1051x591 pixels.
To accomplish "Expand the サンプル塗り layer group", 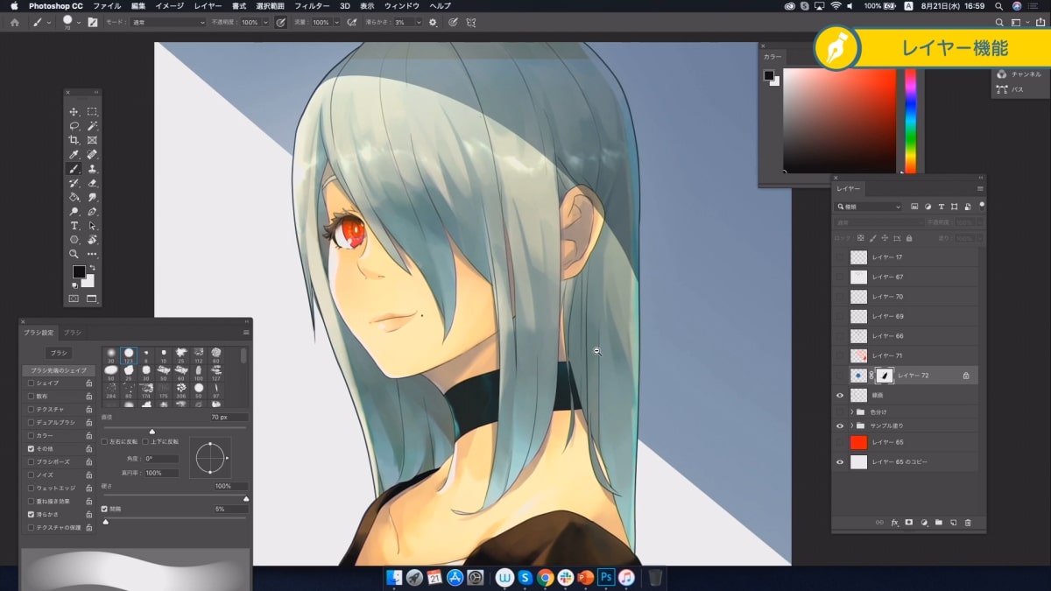I will (851, 426).
